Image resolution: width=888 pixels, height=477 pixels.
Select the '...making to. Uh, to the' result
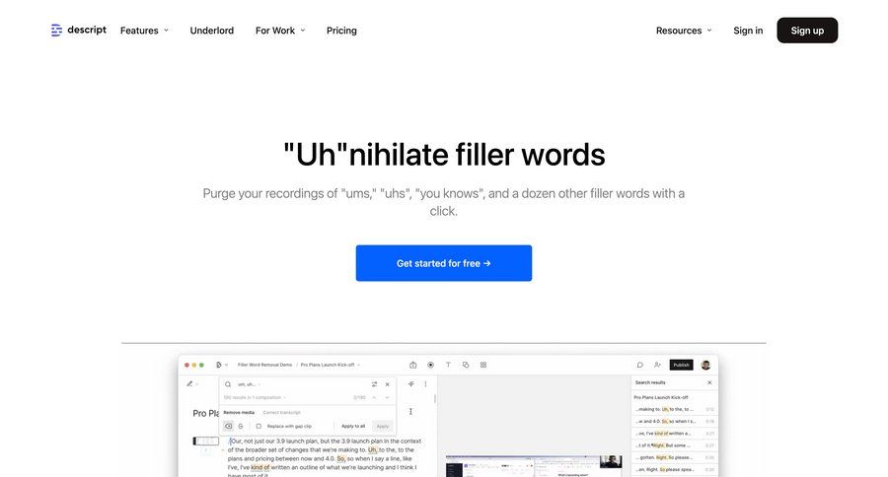tap(674, 409)
